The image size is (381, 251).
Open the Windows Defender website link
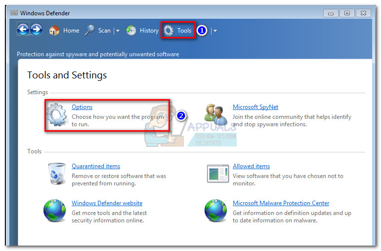107,203
